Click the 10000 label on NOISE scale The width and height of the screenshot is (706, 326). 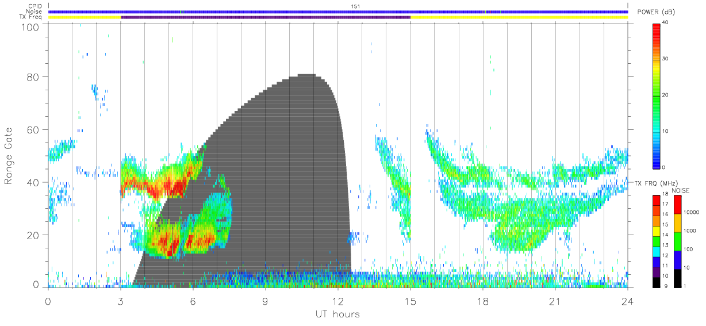click(692, 212)
